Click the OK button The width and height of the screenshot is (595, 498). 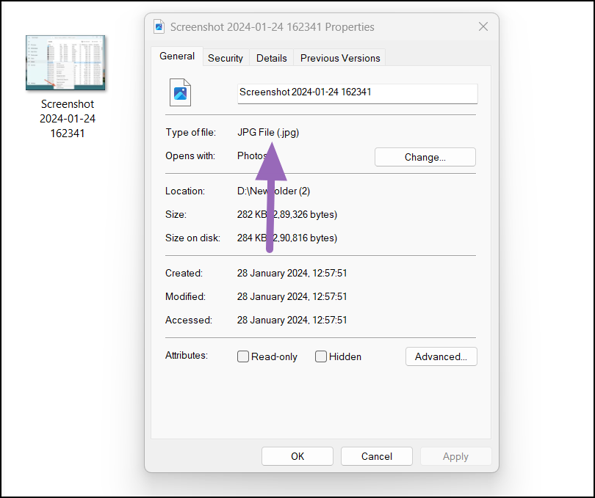[x=297, y=455]
